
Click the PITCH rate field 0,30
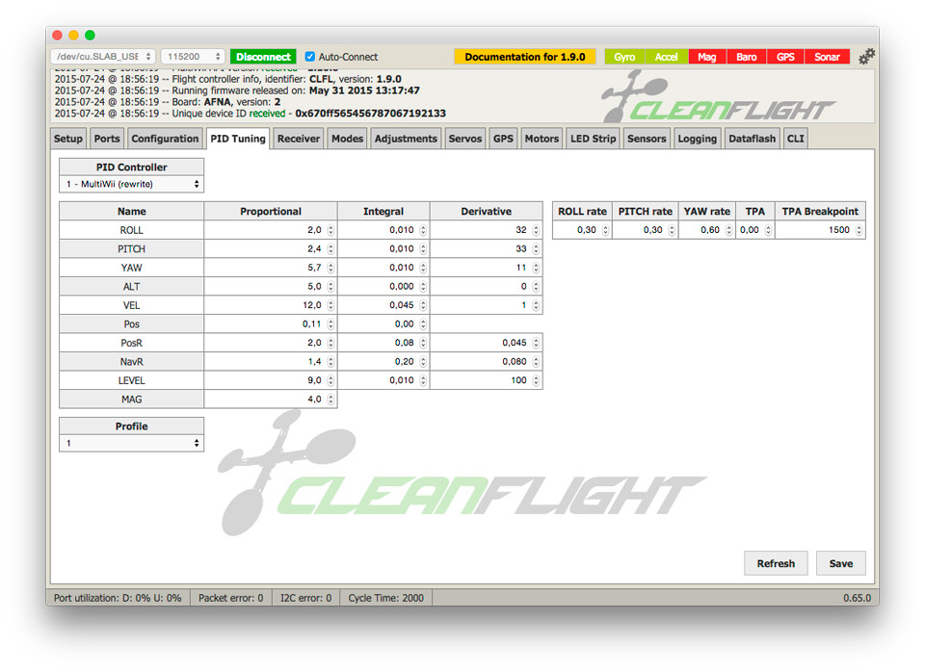click(x=645, y=230)
